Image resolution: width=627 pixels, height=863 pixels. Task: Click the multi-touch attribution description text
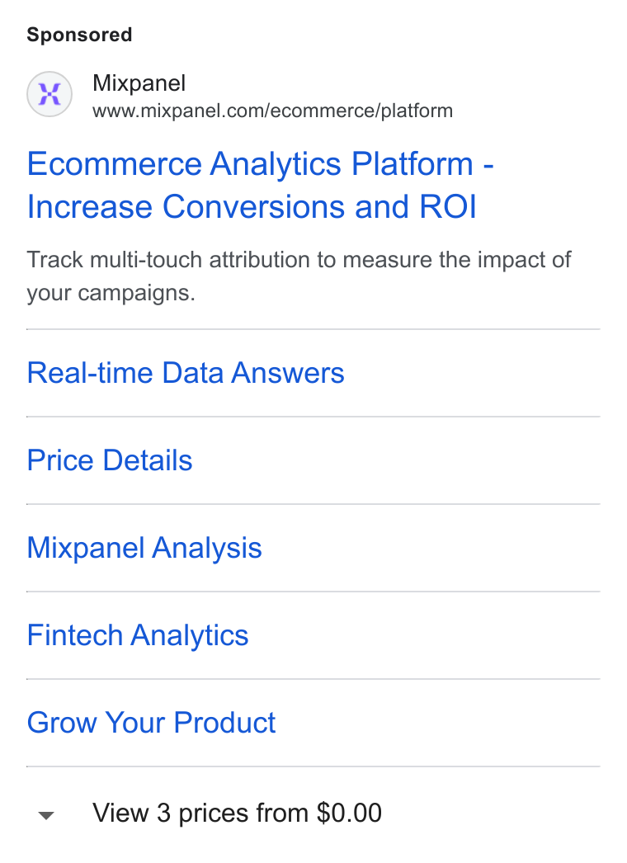click(299, 276)
